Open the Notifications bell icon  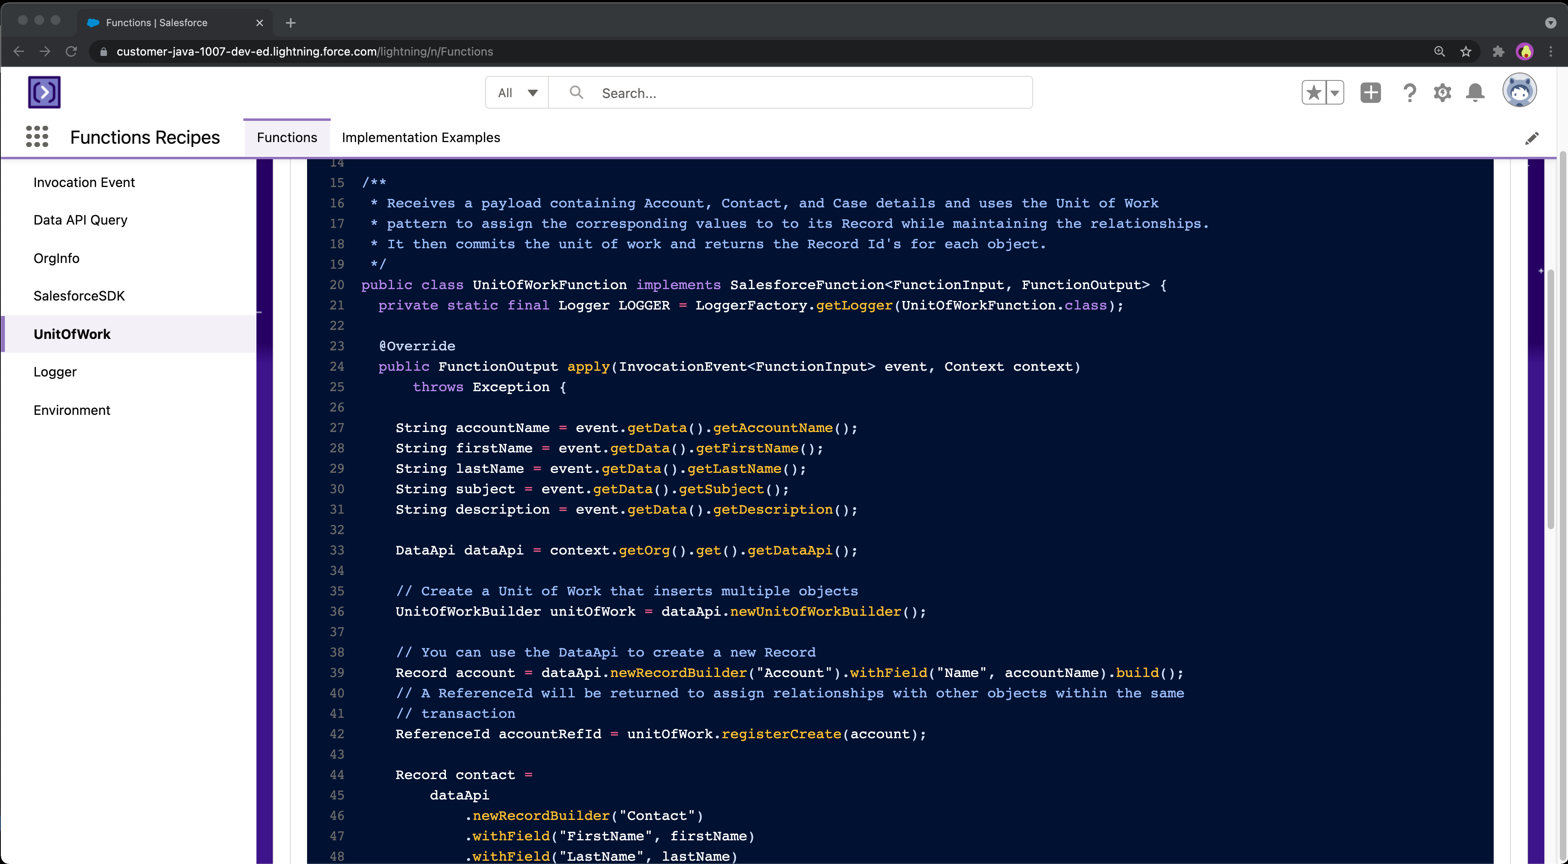point(1475,93)
